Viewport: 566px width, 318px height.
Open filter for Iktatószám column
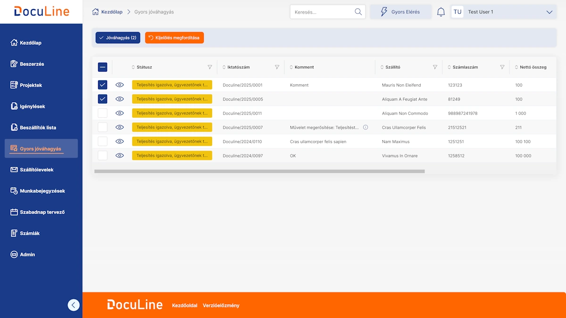pyautogui.click(x=277, y=67)
